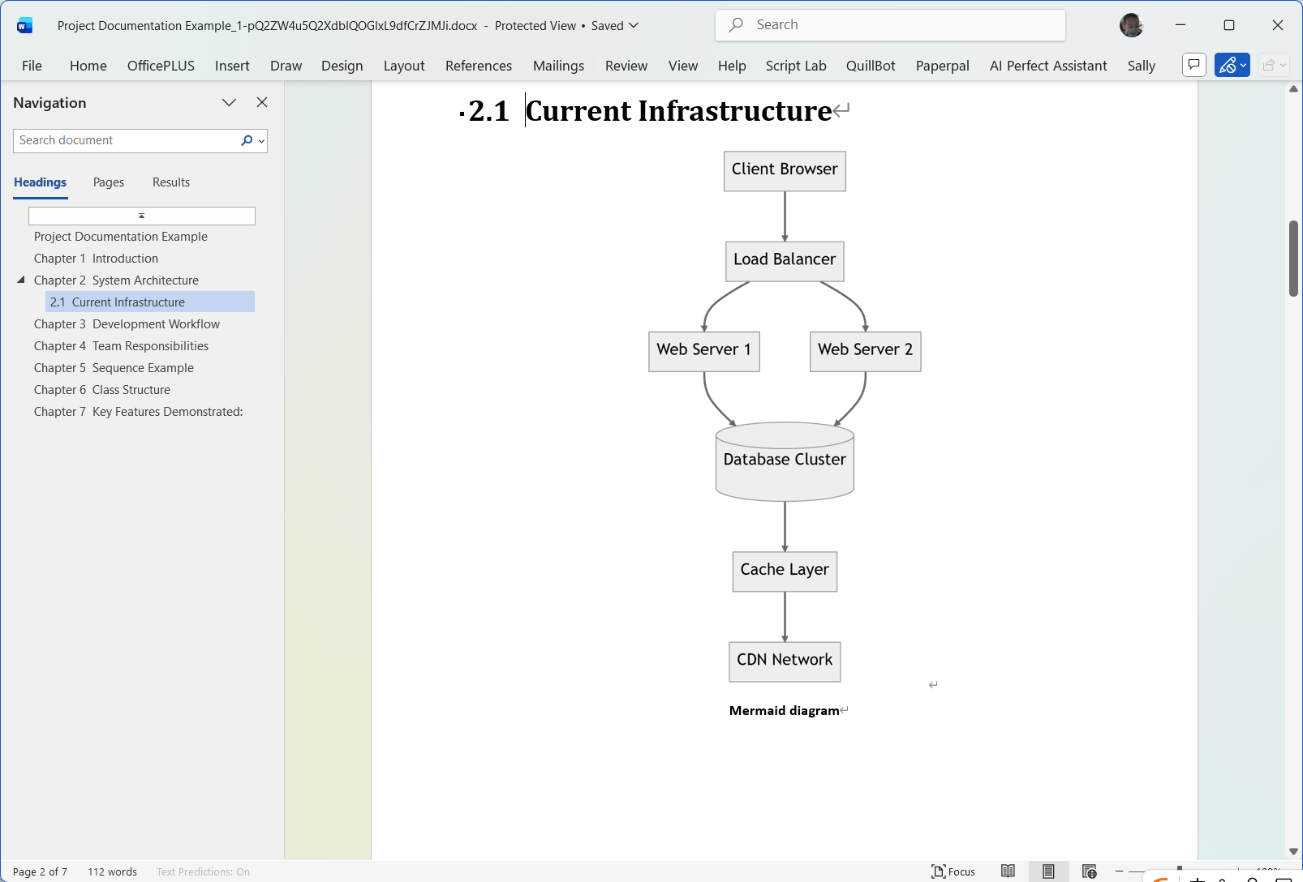Switch to Pages tab in Navigation

tap(108, 182)
